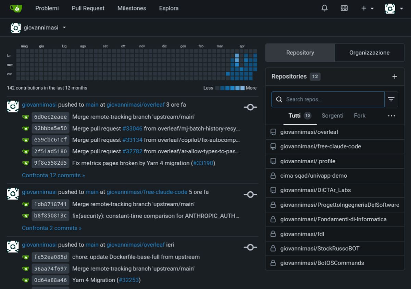Viewport: 411px width, 289px height.
Task: Open the create new plus menu
Action: pyautogui.click(x=367, y=8)
